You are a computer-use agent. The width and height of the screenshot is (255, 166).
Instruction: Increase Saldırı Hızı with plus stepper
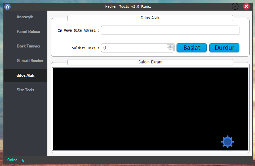point(170,46)
